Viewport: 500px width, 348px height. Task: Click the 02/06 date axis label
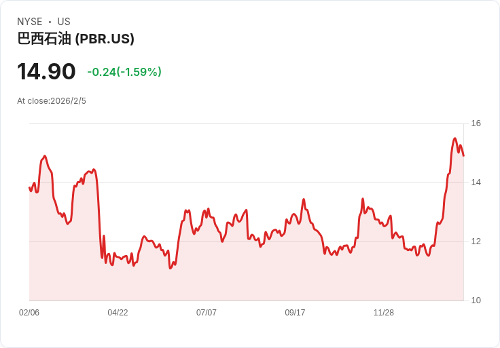pyautogui.click(x=29, y=312)
